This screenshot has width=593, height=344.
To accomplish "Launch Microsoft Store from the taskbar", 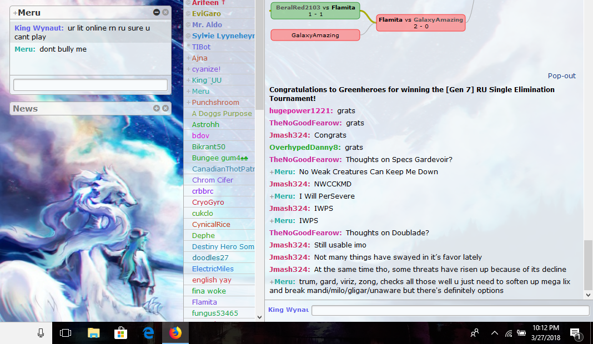I will [120, 333].
